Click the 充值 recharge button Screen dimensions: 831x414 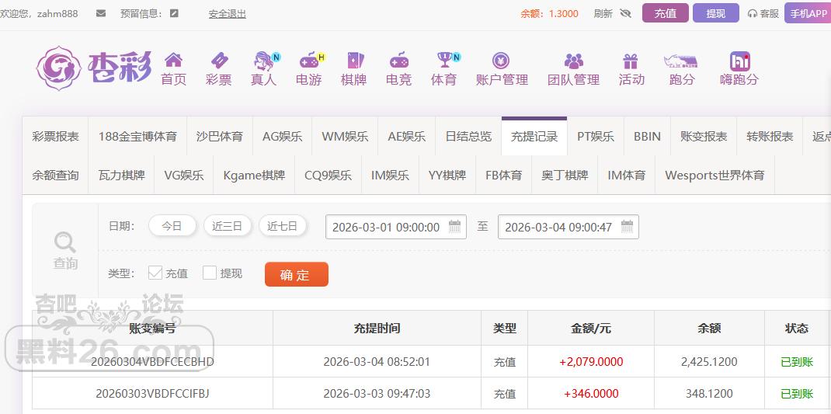(x=665, y=13)
